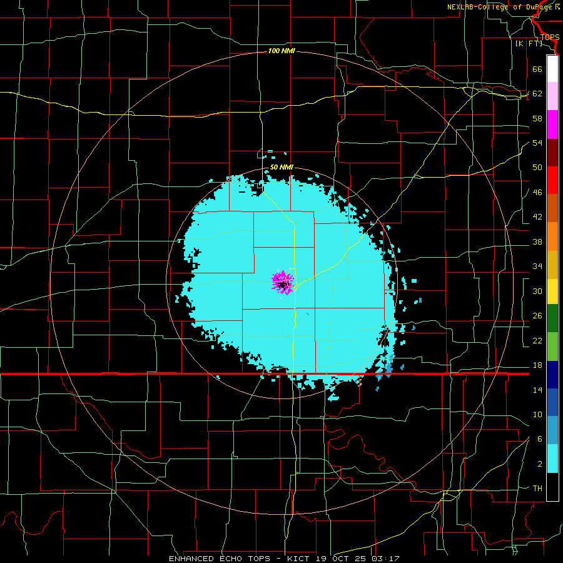Click the "KICT" station identifier in the footer

(x=299, y=559)
